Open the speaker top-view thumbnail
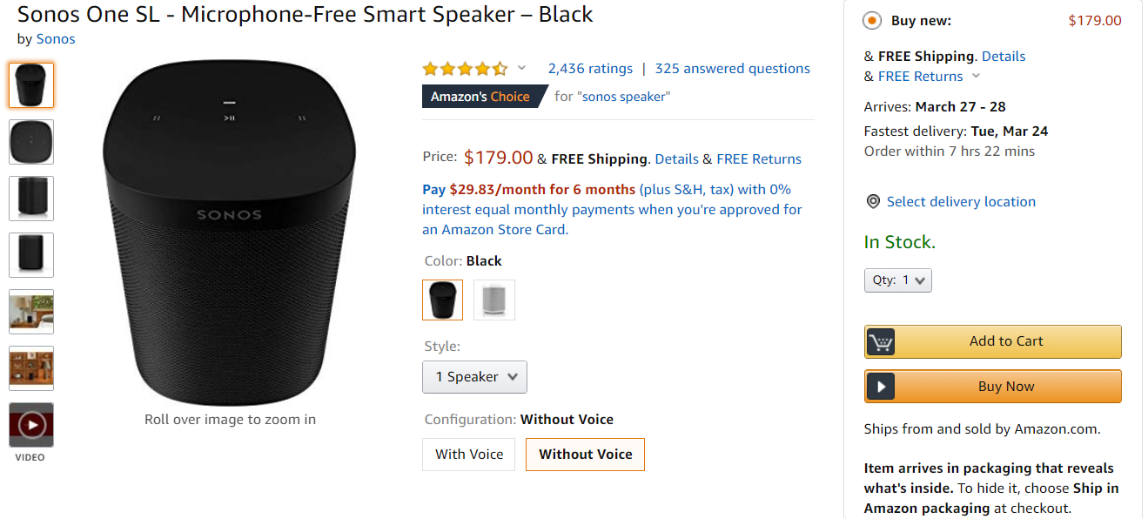The image size is (1148, 519). [31, 141]
